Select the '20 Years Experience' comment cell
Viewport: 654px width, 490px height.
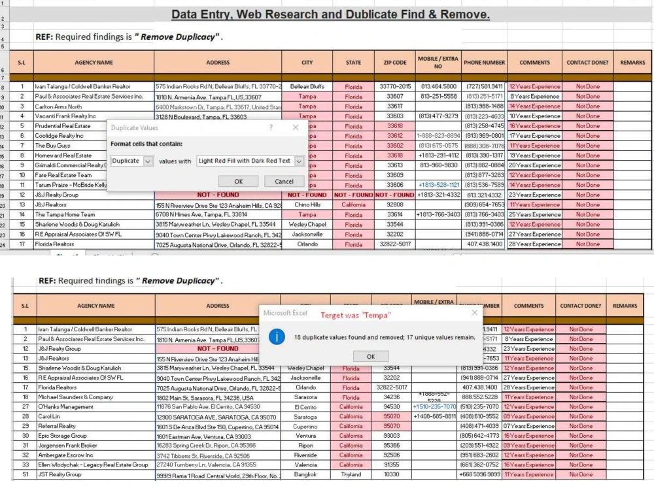[x=535, y=165]
